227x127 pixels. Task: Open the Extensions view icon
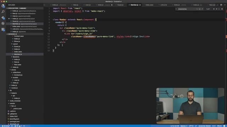pos(3,29)
